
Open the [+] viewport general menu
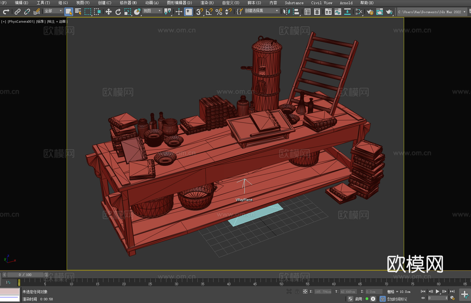(4, 21)
